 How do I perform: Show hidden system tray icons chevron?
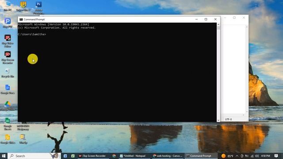pos(237,156)
